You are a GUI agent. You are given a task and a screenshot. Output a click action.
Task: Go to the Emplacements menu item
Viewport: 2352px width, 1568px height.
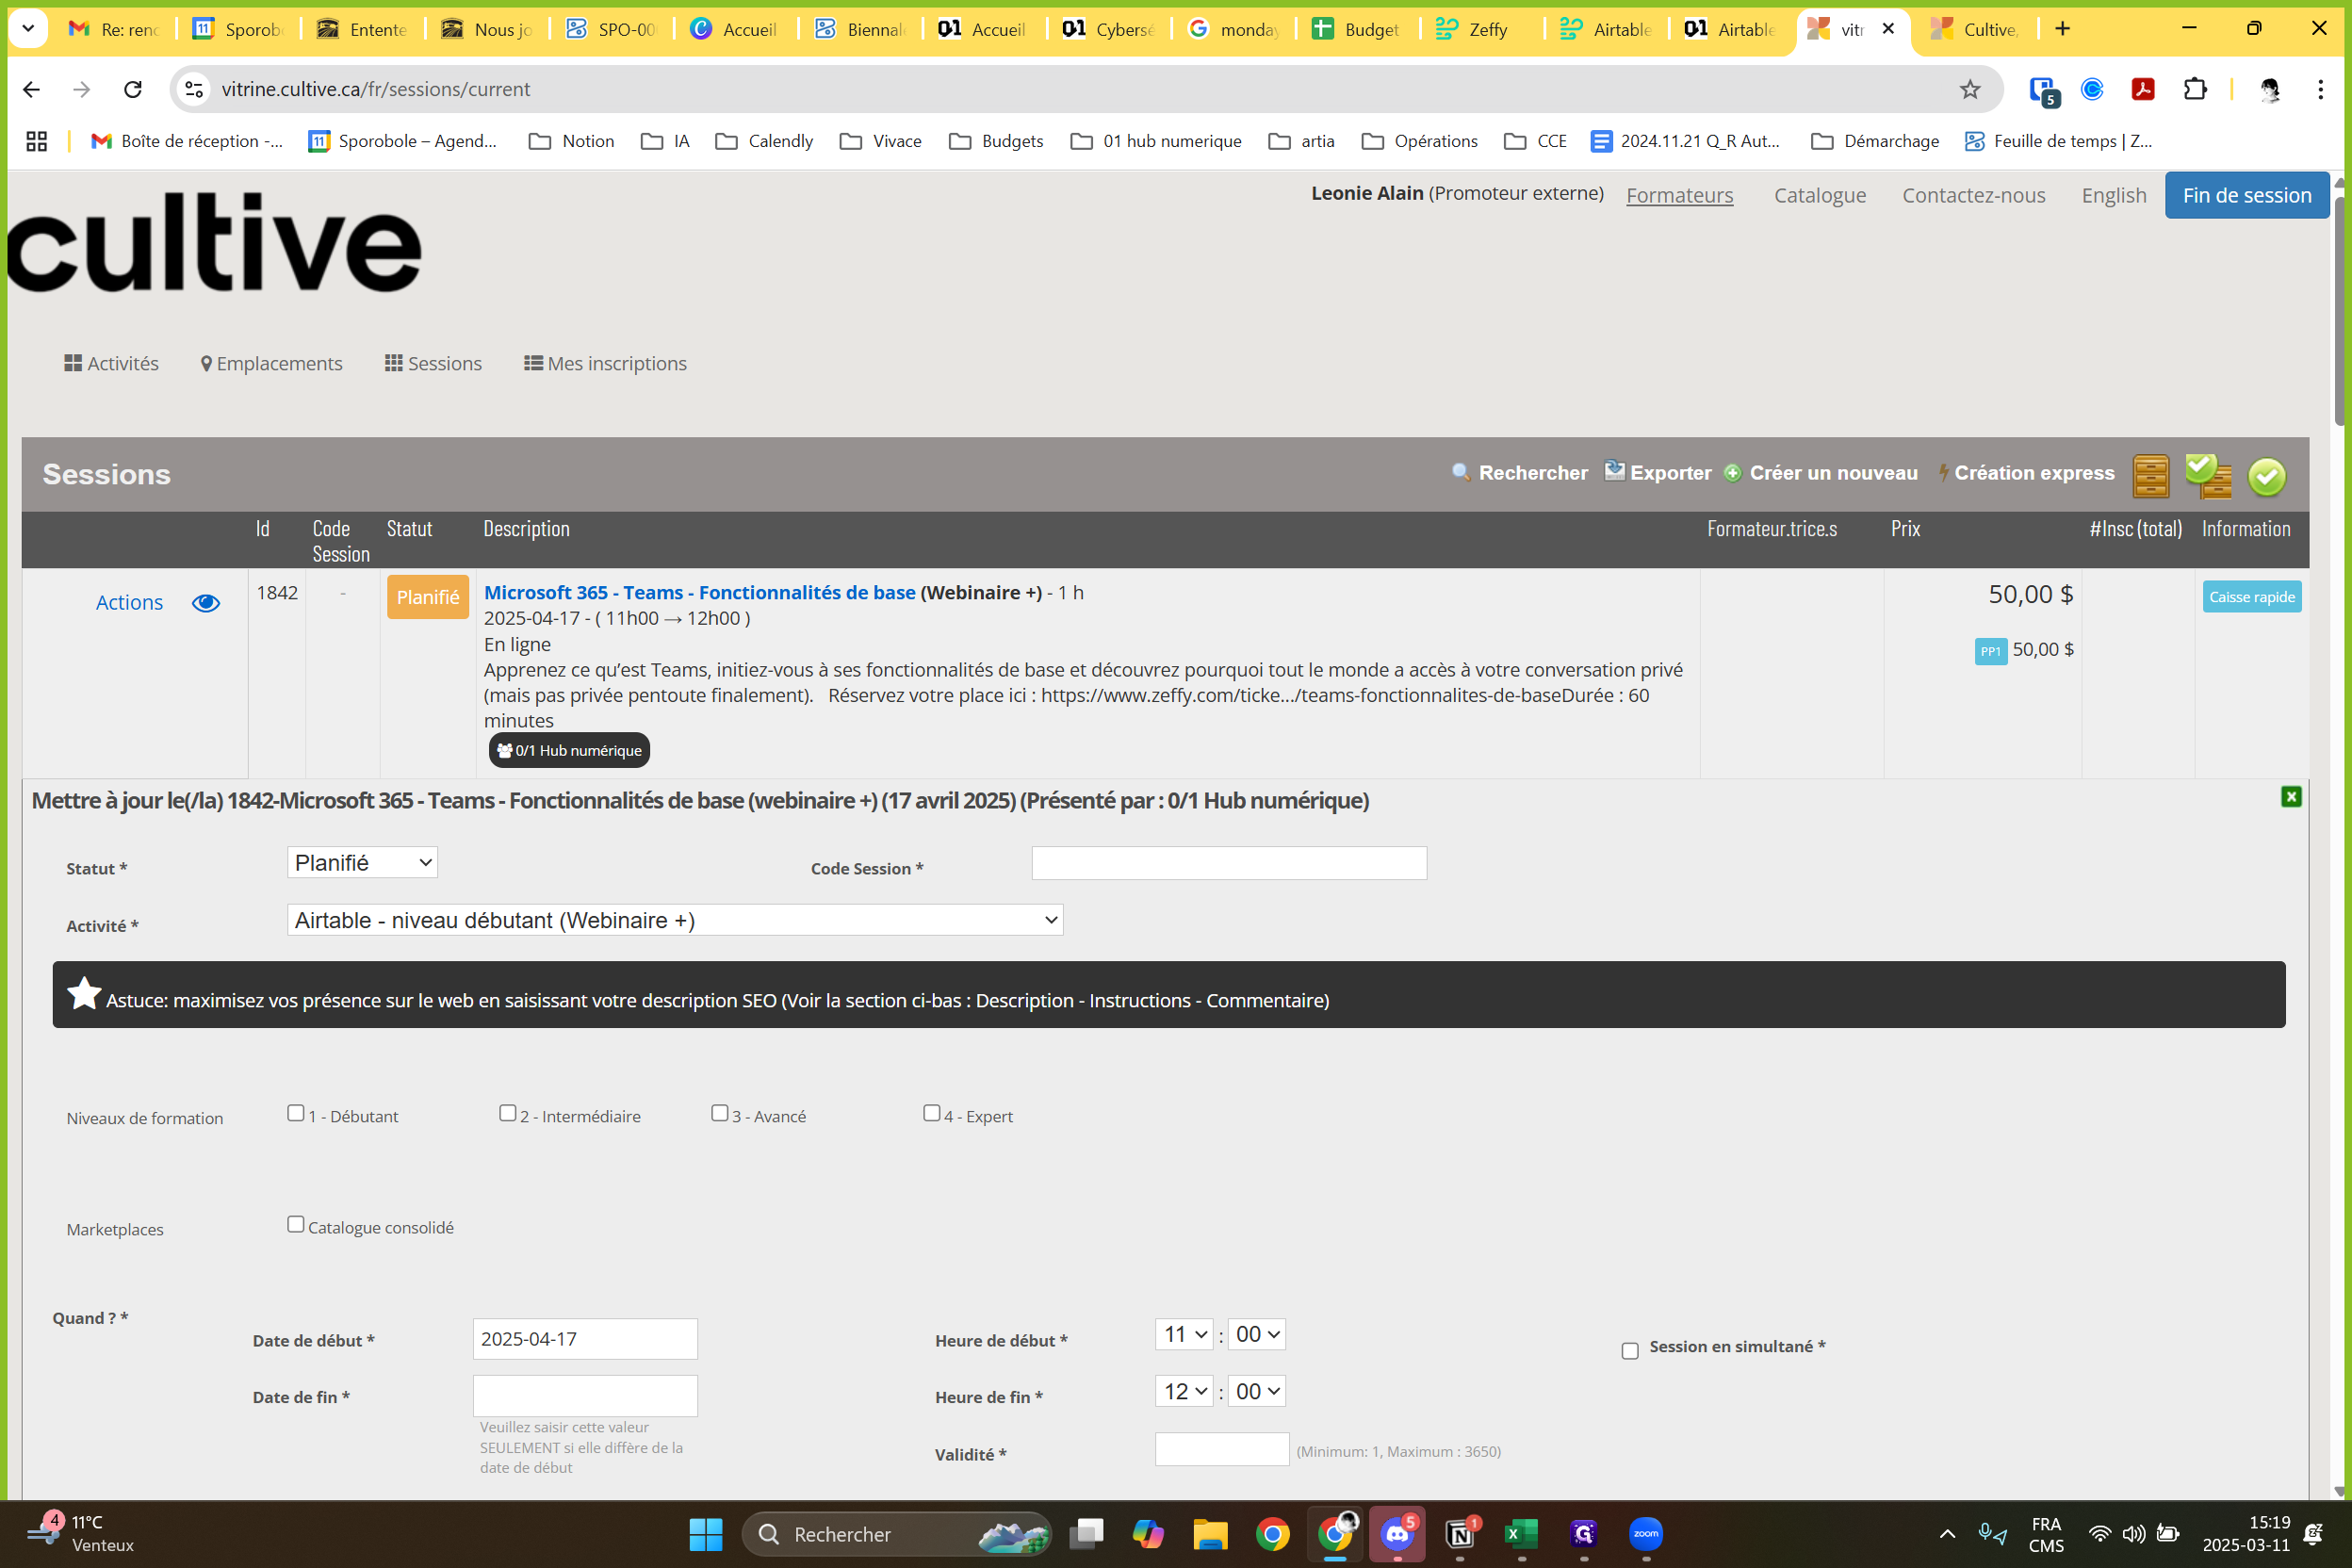(x=271, y=364)
